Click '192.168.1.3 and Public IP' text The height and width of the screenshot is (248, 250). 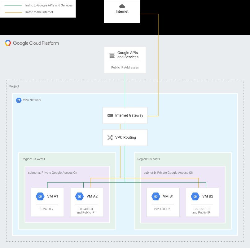click(x=201, y=211)
